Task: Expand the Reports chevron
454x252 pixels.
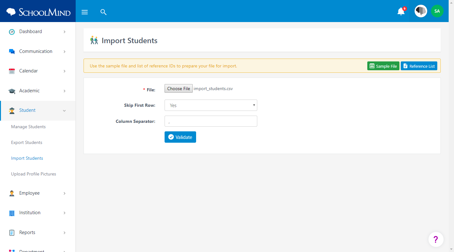Action: point(64,233)
